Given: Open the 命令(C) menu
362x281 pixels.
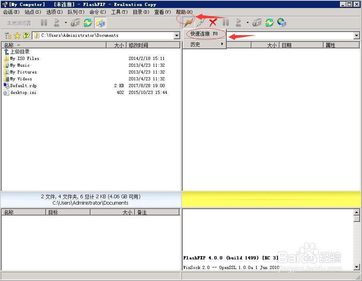Looking at the screenshot, I should click(98, 12).
